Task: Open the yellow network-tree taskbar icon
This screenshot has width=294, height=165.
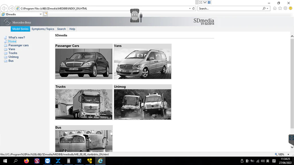Action: (90, 161)
